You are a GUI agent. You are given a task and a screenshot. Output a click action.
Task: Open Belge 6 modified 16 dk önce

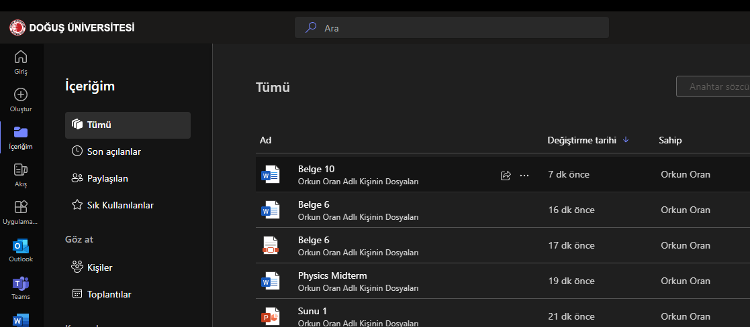tap(314, 204)
